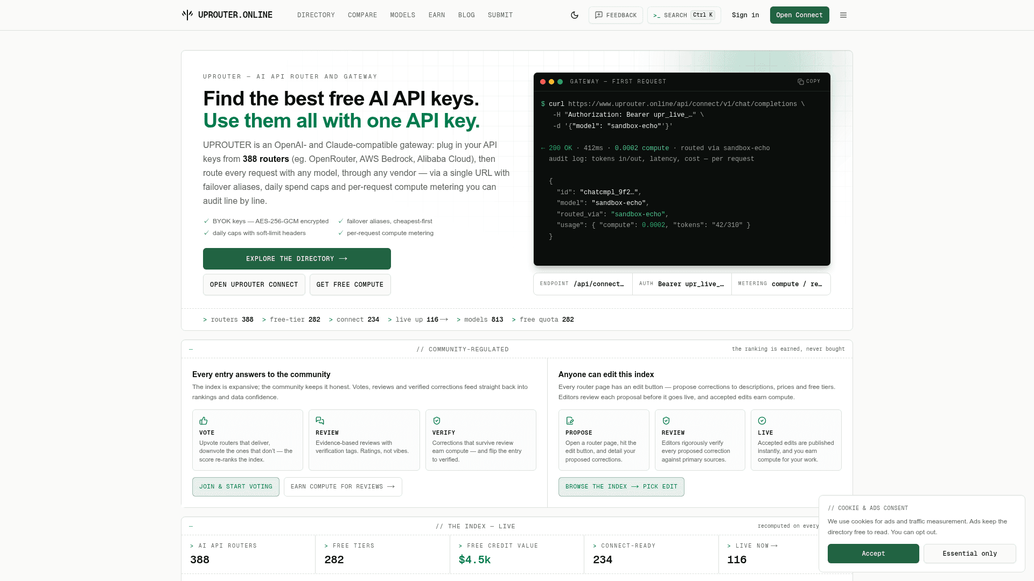Open the Free Tiers 282 card
This screenshot has width=1034, height=581.
[x=382, y=554]
